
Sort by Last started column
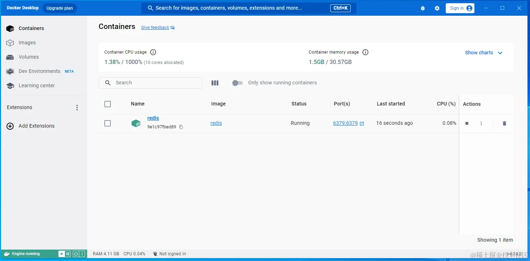tap(391, 104)
